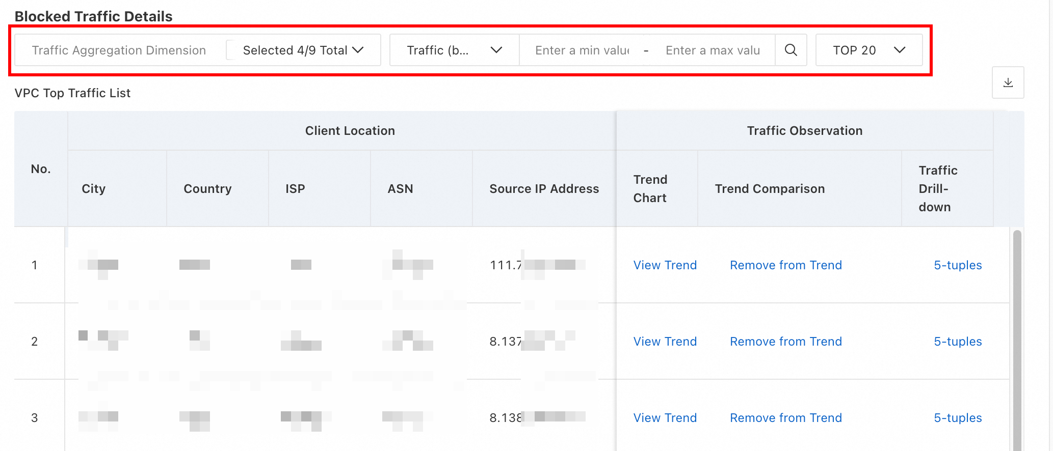Click the minimum value input field
Viewport: 1053px width, 451px height.
pos(582,50)
